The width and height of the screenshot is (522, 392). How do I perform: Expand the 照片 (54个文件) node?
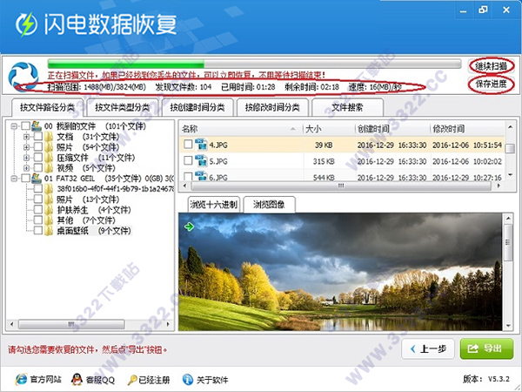[27, 147]
